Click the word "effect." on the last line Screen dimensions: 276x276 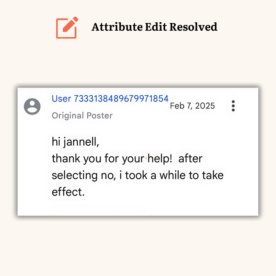[x=68, y=192]
